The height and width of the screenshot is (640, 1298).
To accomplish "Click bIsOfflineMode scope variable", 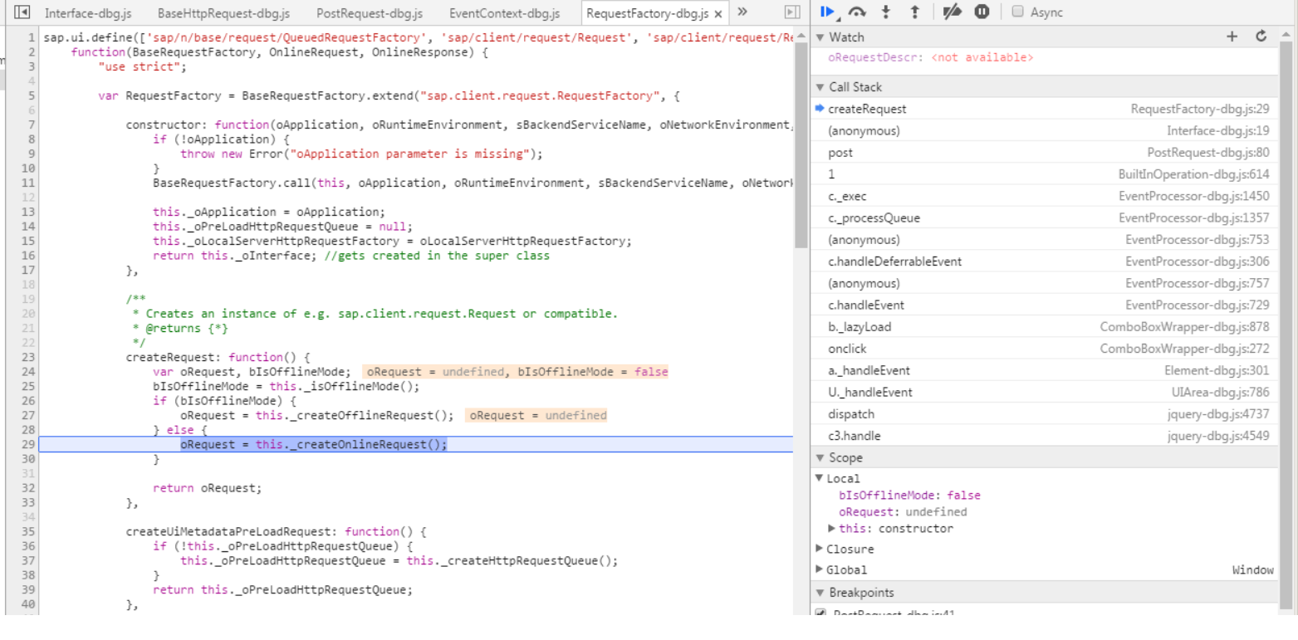I will point(909,496).
